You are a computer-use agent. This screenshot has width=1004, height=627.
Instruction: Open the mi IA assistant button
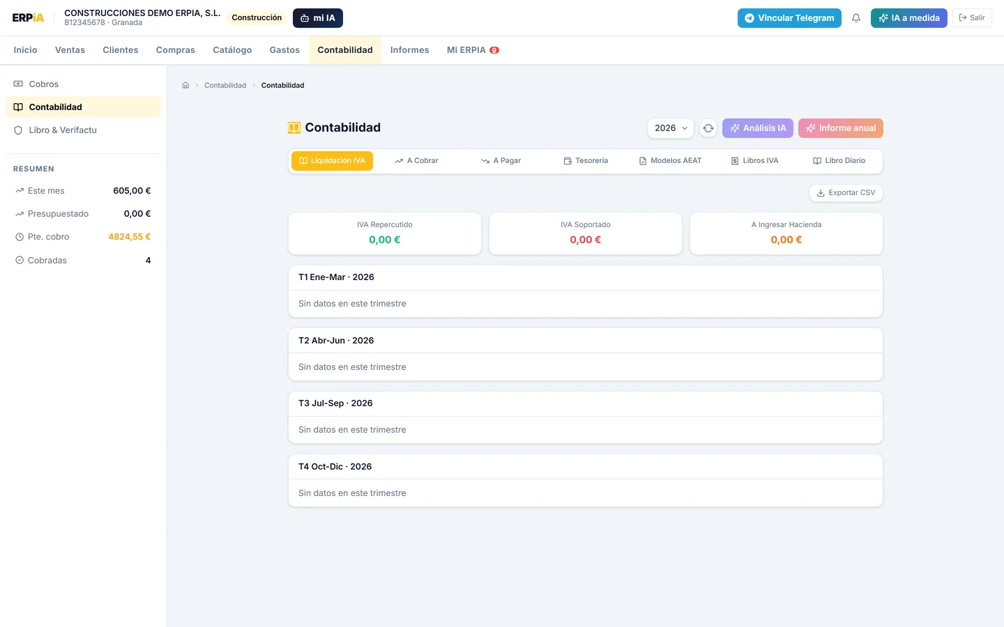pyautogui.click(x=318, y=18)
